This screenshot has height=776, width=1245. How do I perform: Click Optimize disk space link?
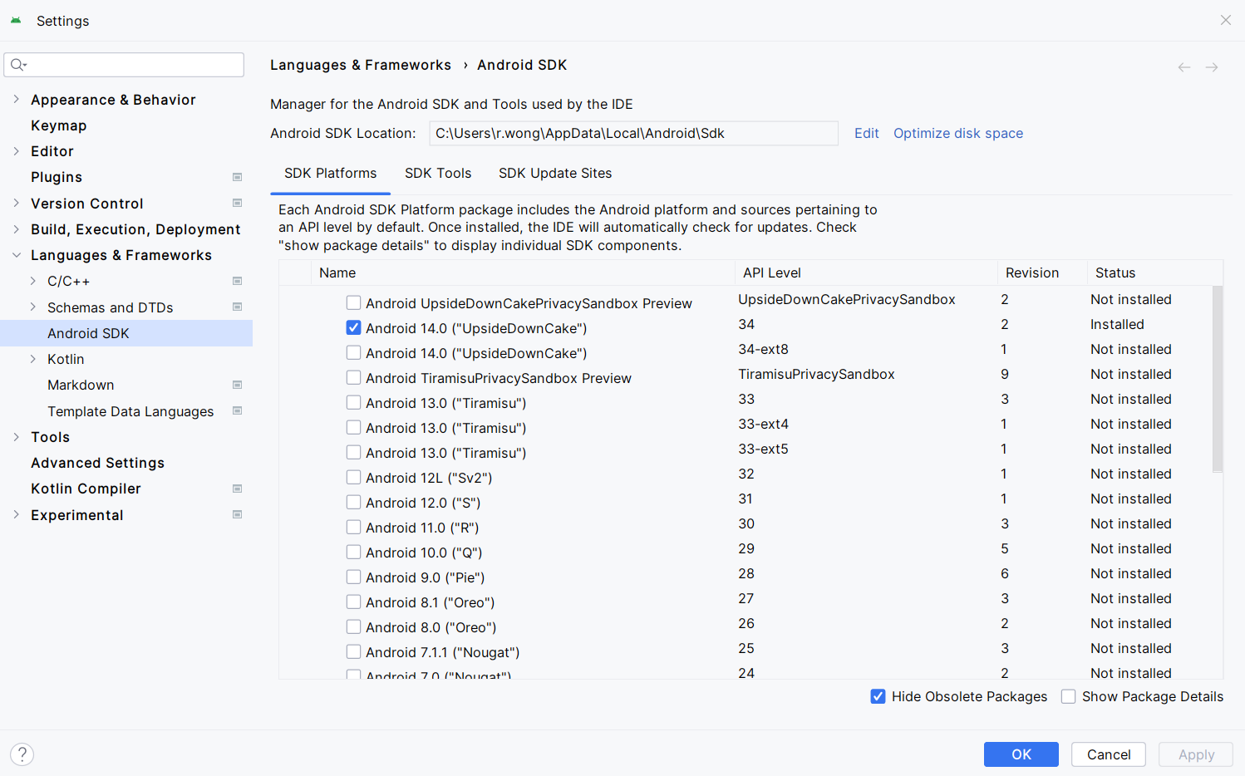click(x=958, y=133)
